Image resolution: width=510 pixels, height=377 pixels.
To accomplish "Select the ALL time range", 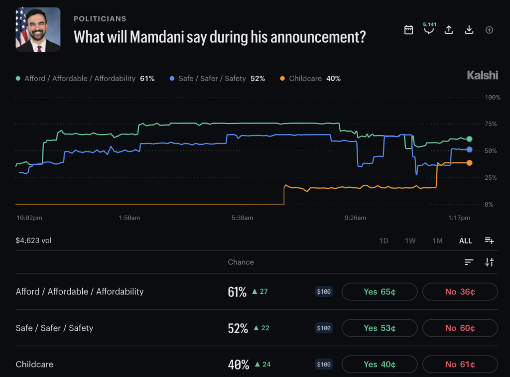I will 466,241.
